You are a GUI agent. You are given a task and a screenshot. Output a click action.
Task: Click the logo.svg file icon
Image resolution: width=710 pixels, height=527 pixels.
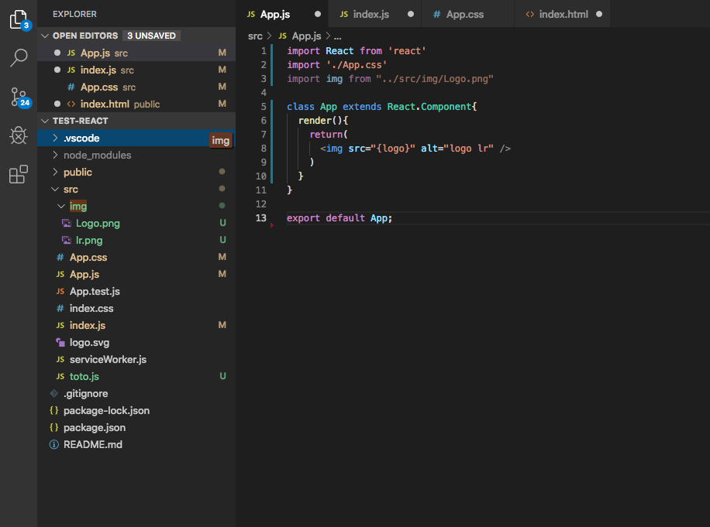(60, 342)
